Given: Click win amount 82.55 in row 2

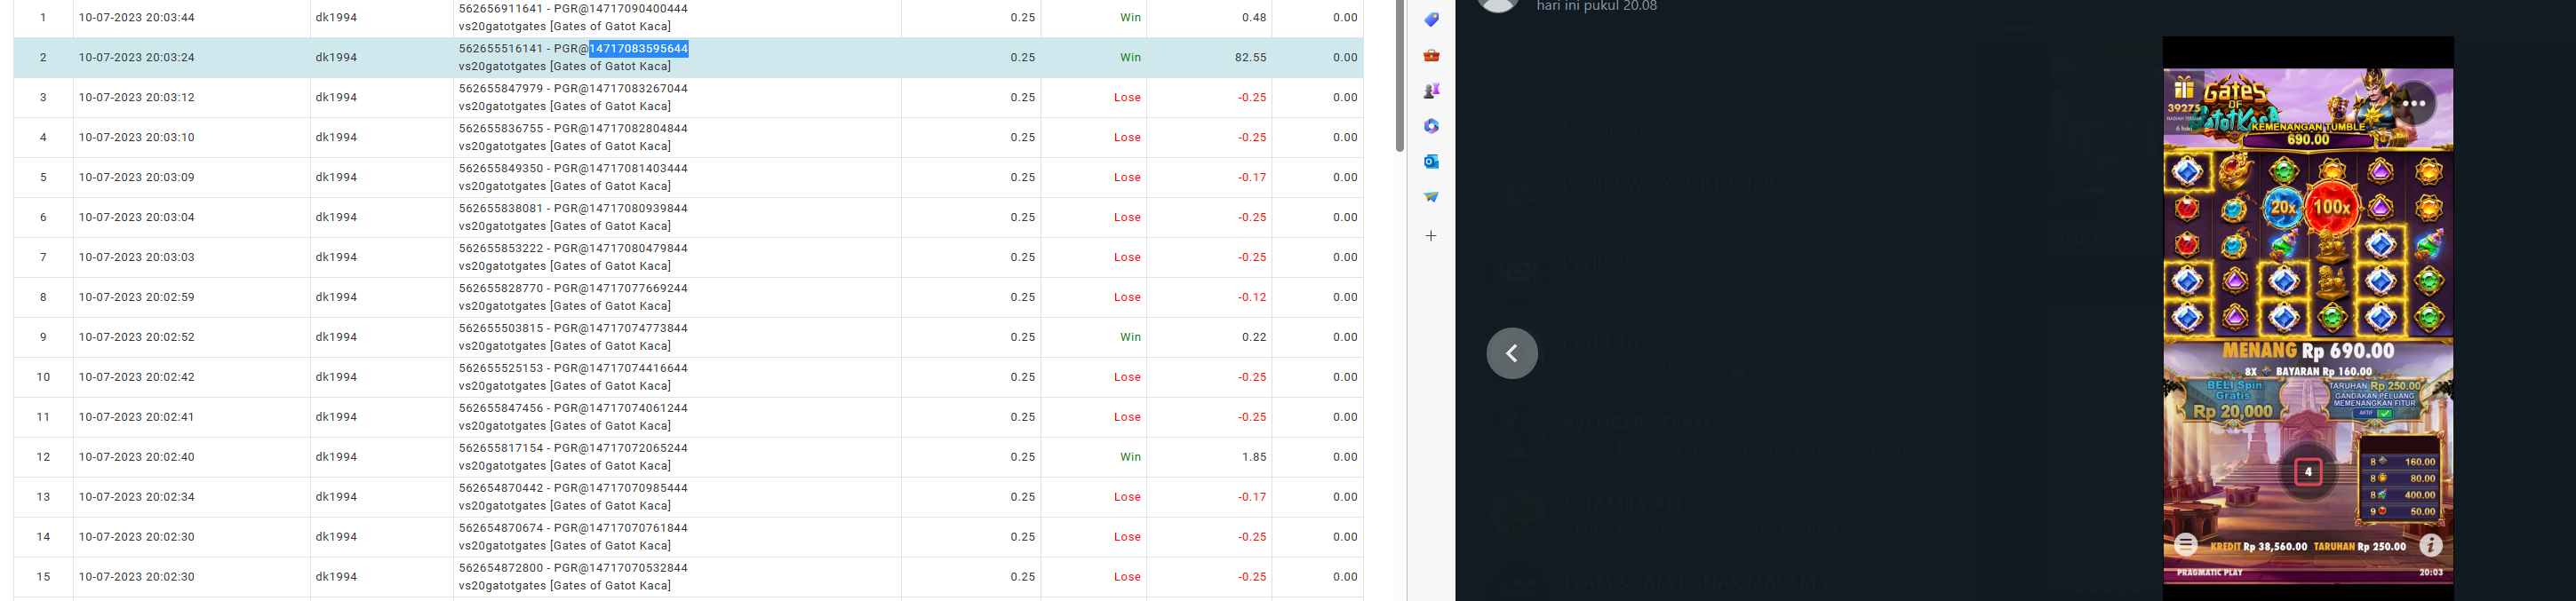Looking at the screenshot, I should 1250,58.
